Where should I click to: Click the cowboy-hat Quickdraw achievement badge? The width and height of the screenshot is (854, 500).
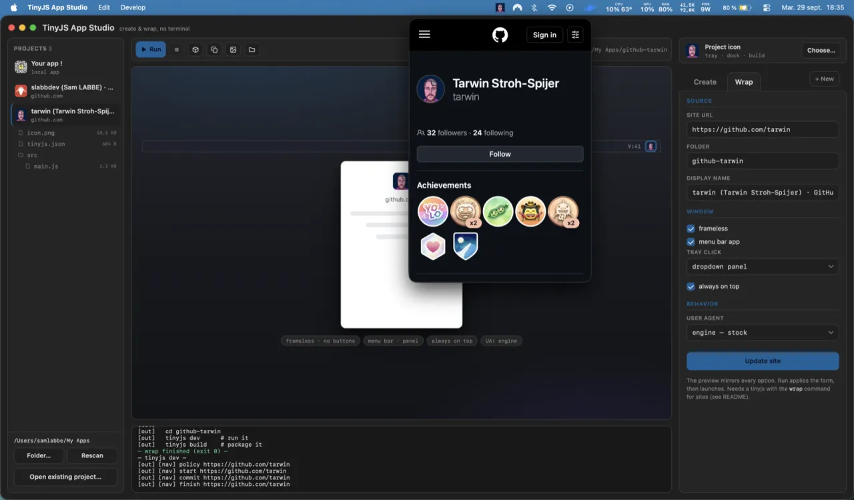[530, 211]
